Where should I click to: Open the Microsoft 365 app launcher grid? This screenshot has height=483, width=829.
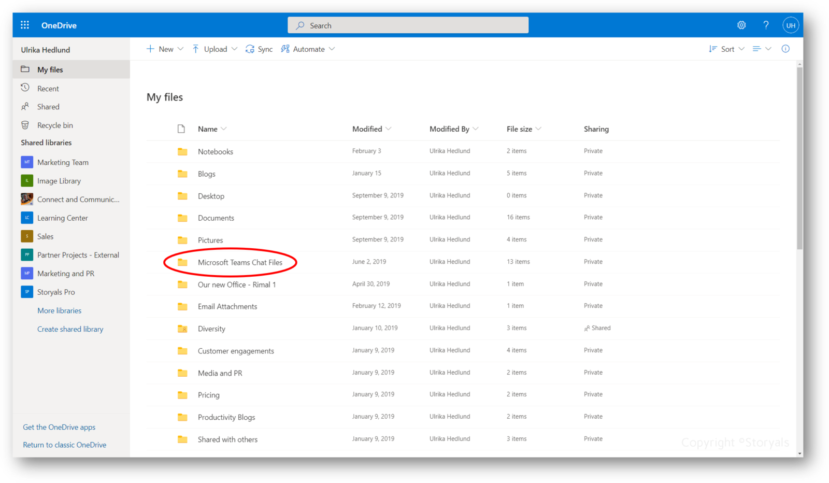[24, 24]
